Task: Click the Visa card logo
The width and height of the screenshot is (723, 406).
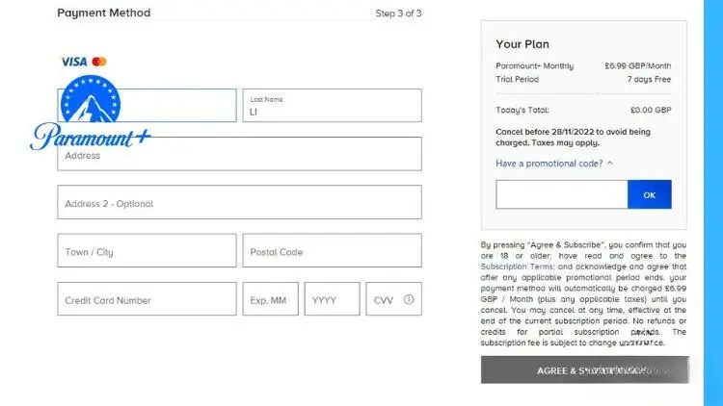Action: pyautogui.click(x=74, y=62)
